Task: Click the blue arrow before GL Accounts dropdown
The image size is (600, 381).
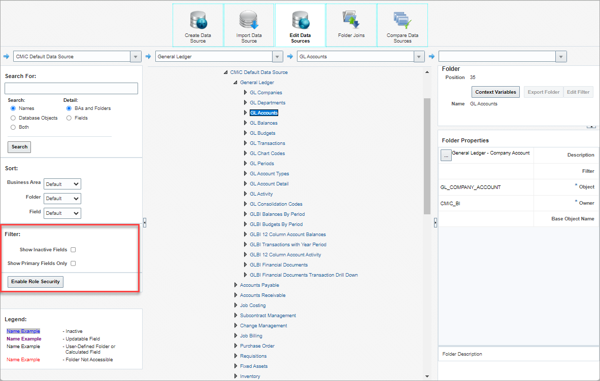Action: (290, 57)
